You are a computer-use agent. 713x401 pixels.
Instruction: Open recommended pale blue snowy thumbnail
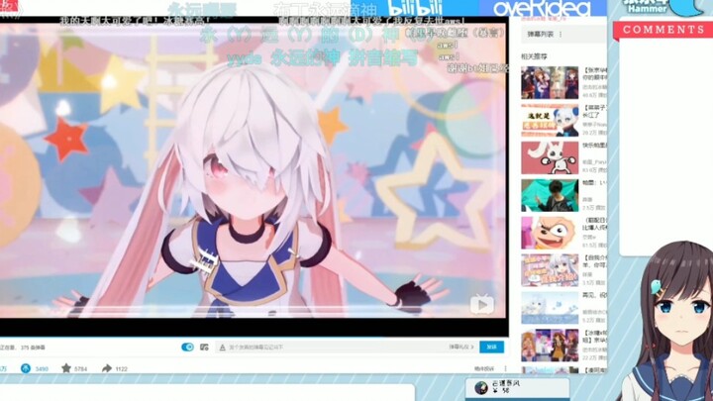pos(550,308)
